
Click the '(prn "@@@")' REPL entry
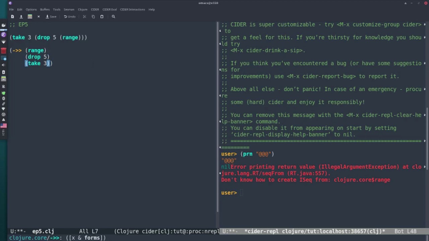coord(257,154)
